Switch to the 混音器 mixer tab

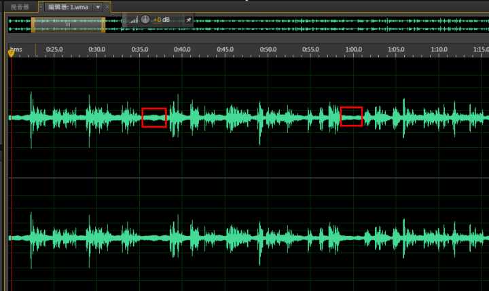pos(20,7)
